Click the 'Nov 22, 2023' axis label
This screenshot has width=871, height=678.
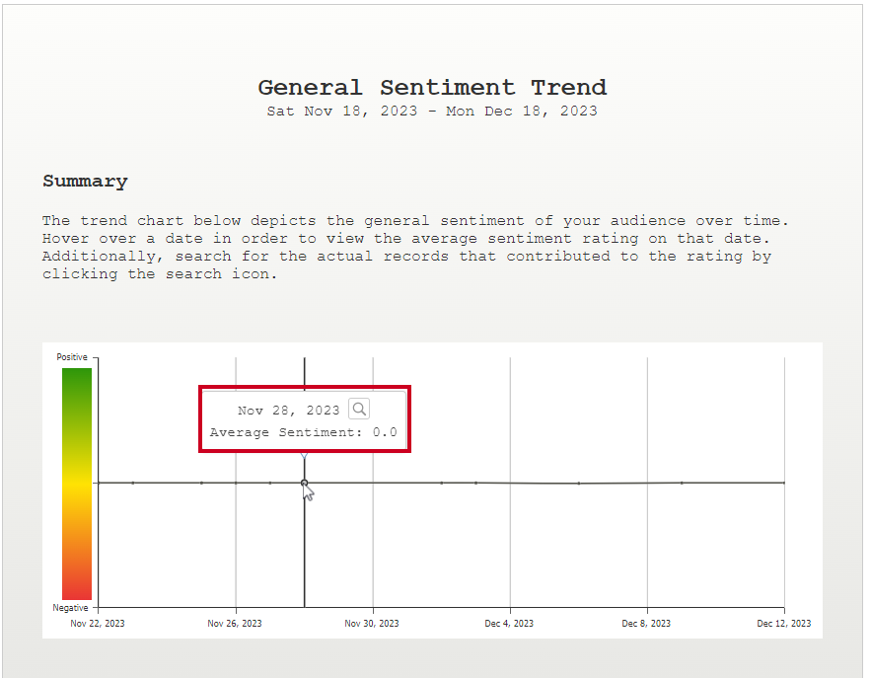pyautogui.click(x=98, y=624)
